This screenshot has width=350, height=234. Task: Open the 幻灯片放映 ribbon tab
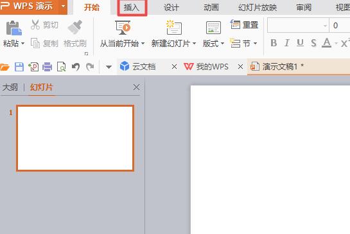pyautogui.click(x=258, y=8)
